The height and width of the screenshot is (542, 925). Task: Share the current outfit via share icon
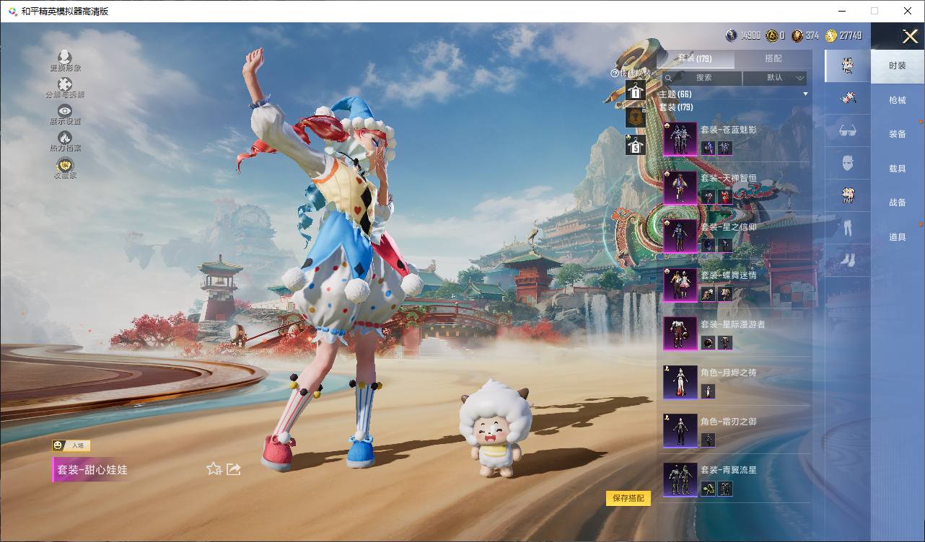[x=233, y=469]
